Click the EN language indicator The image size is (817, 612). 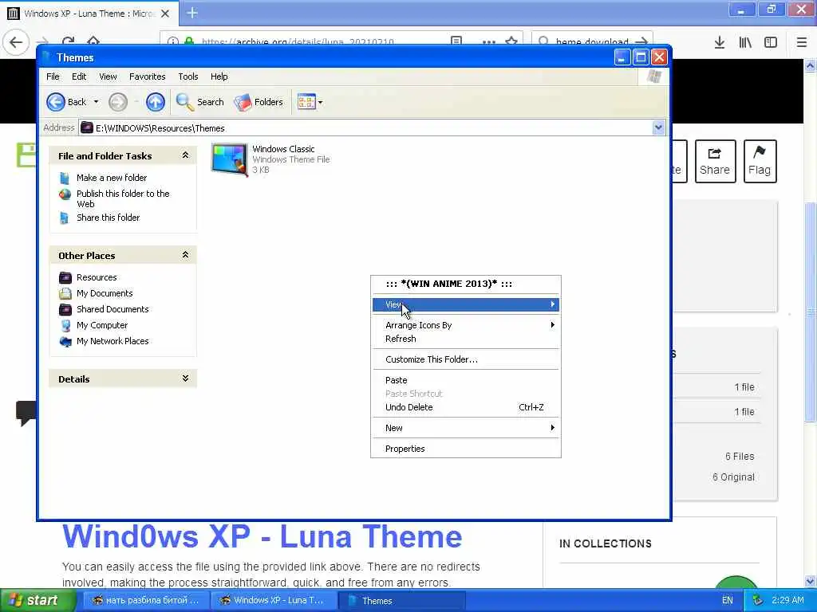tap(728, 601)
